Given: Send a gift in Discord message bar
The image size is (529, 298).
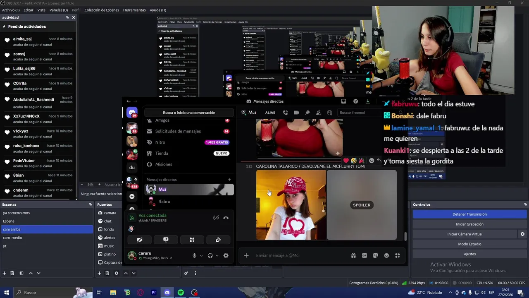Looking at the screenshot, I should (353, 255).
